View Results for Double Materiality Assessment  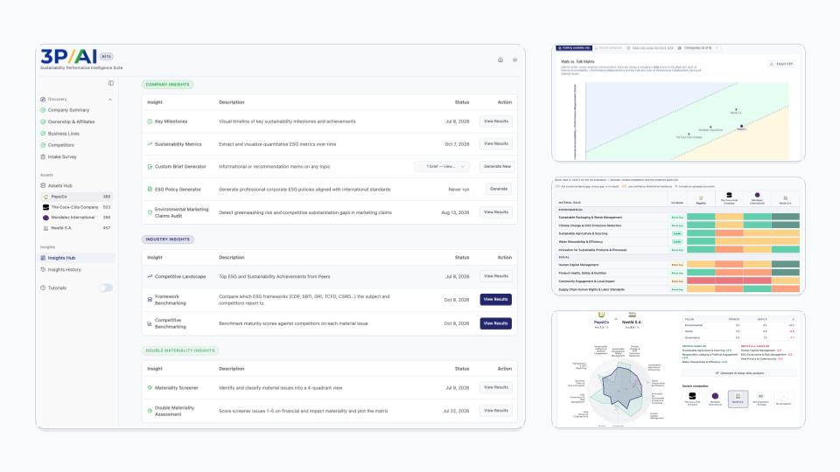[495, 411]
